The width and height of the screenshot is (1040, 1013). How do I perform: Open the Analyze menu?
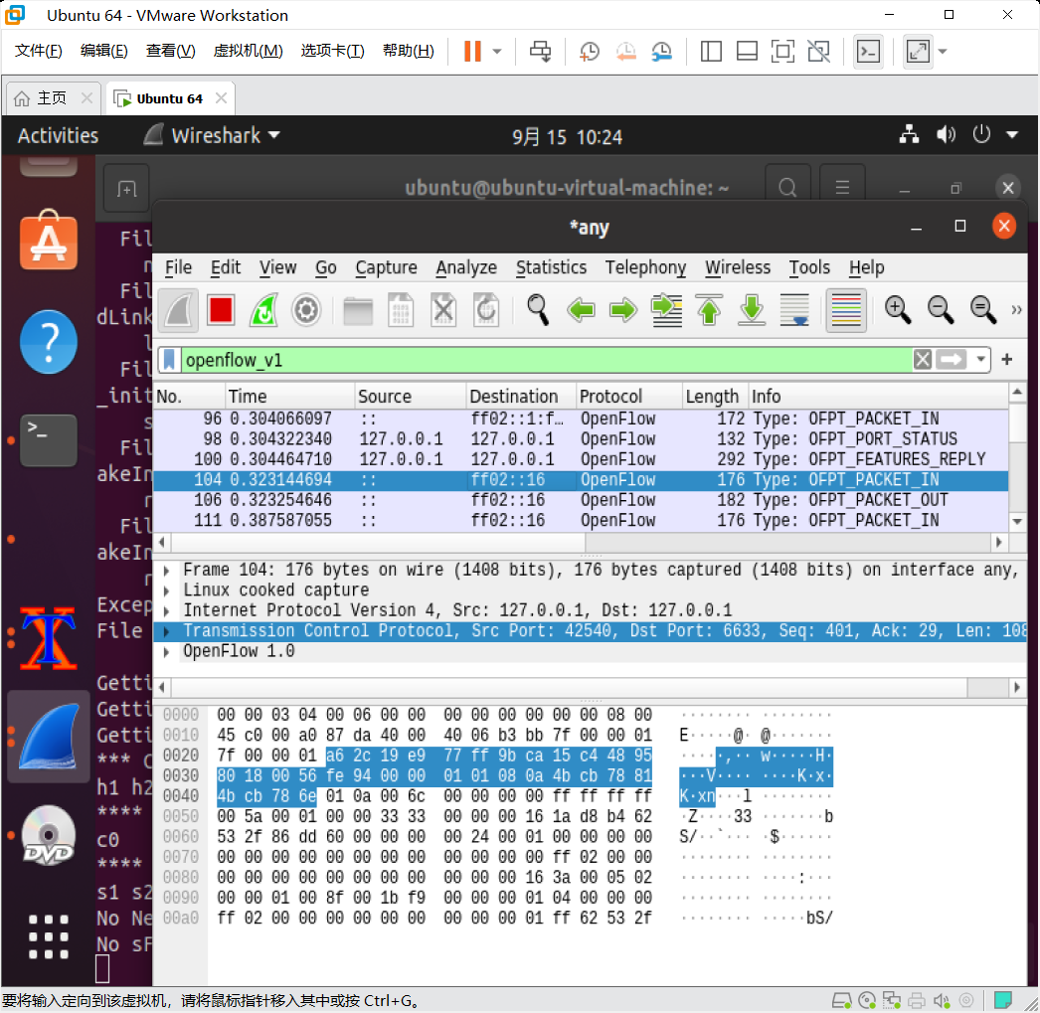point(466,267)
